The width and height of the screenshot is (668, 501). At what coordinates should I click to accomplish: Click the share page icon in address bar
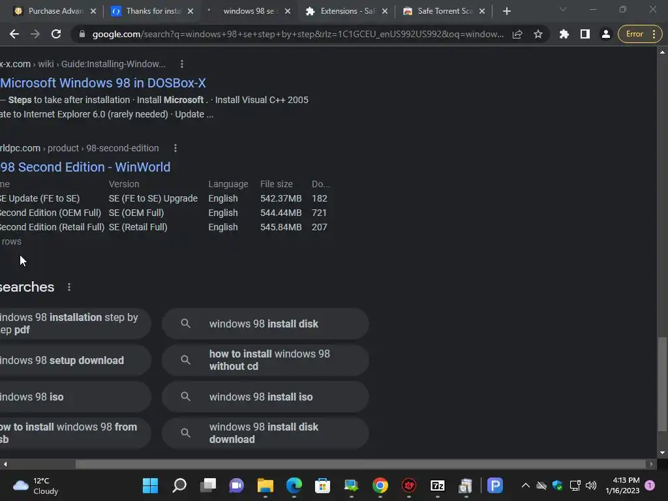(517, 34)
